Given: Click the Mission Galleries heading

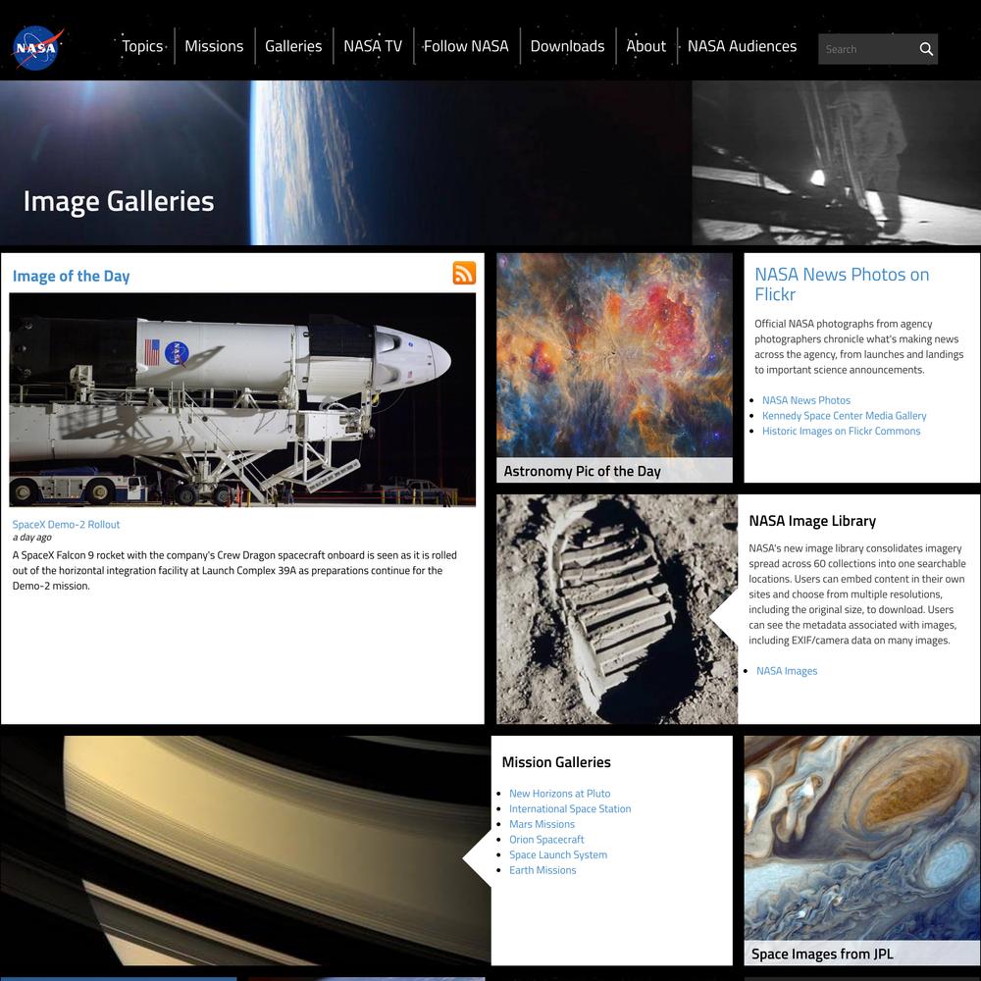Looking at the screenshot, I should [556, 762].
